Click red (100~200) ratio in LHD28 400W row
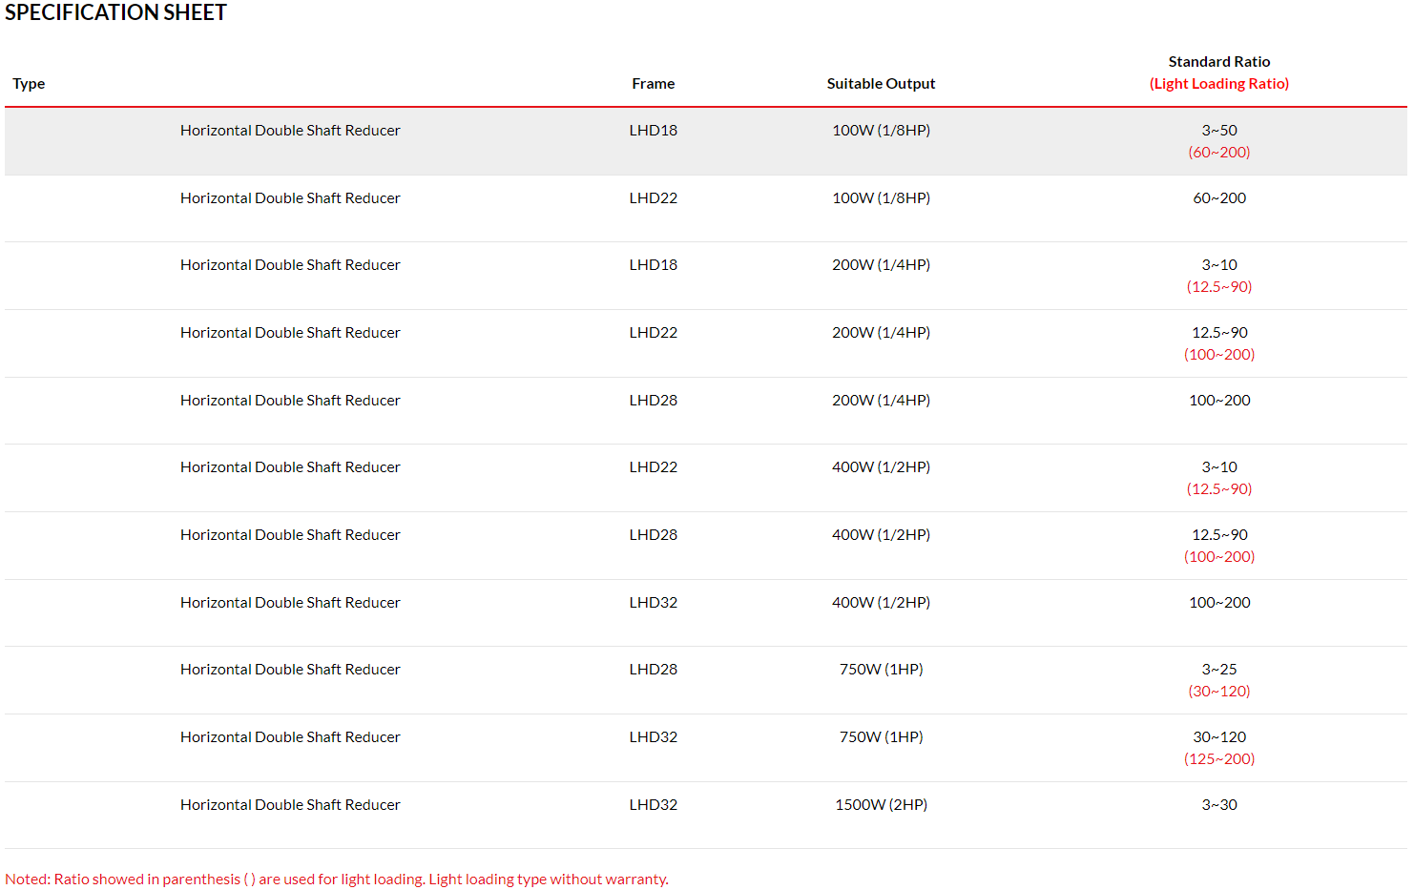This screenshot has width=1414, height=890. coord(1219,557)
